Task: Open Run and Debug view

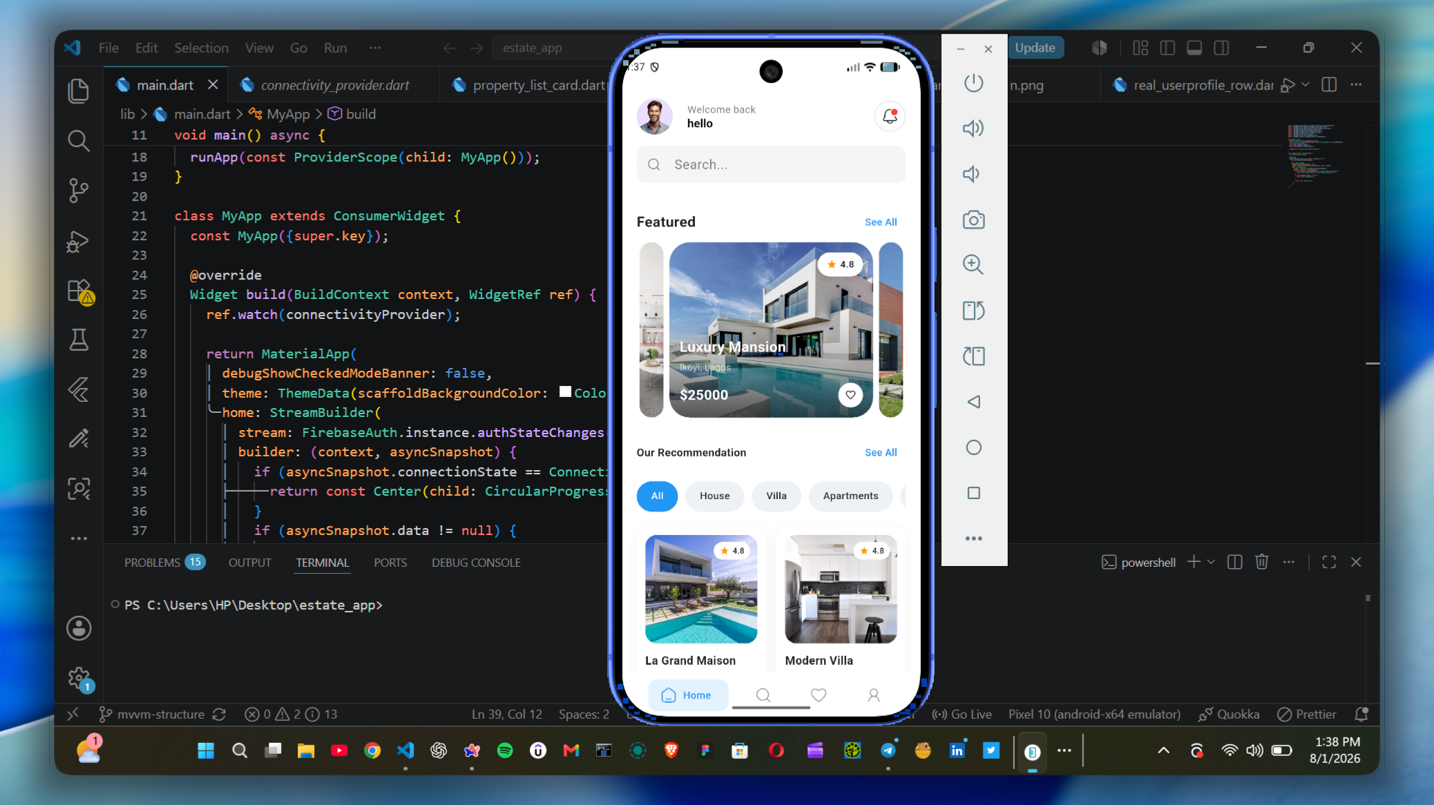Action: pos(79,241)
